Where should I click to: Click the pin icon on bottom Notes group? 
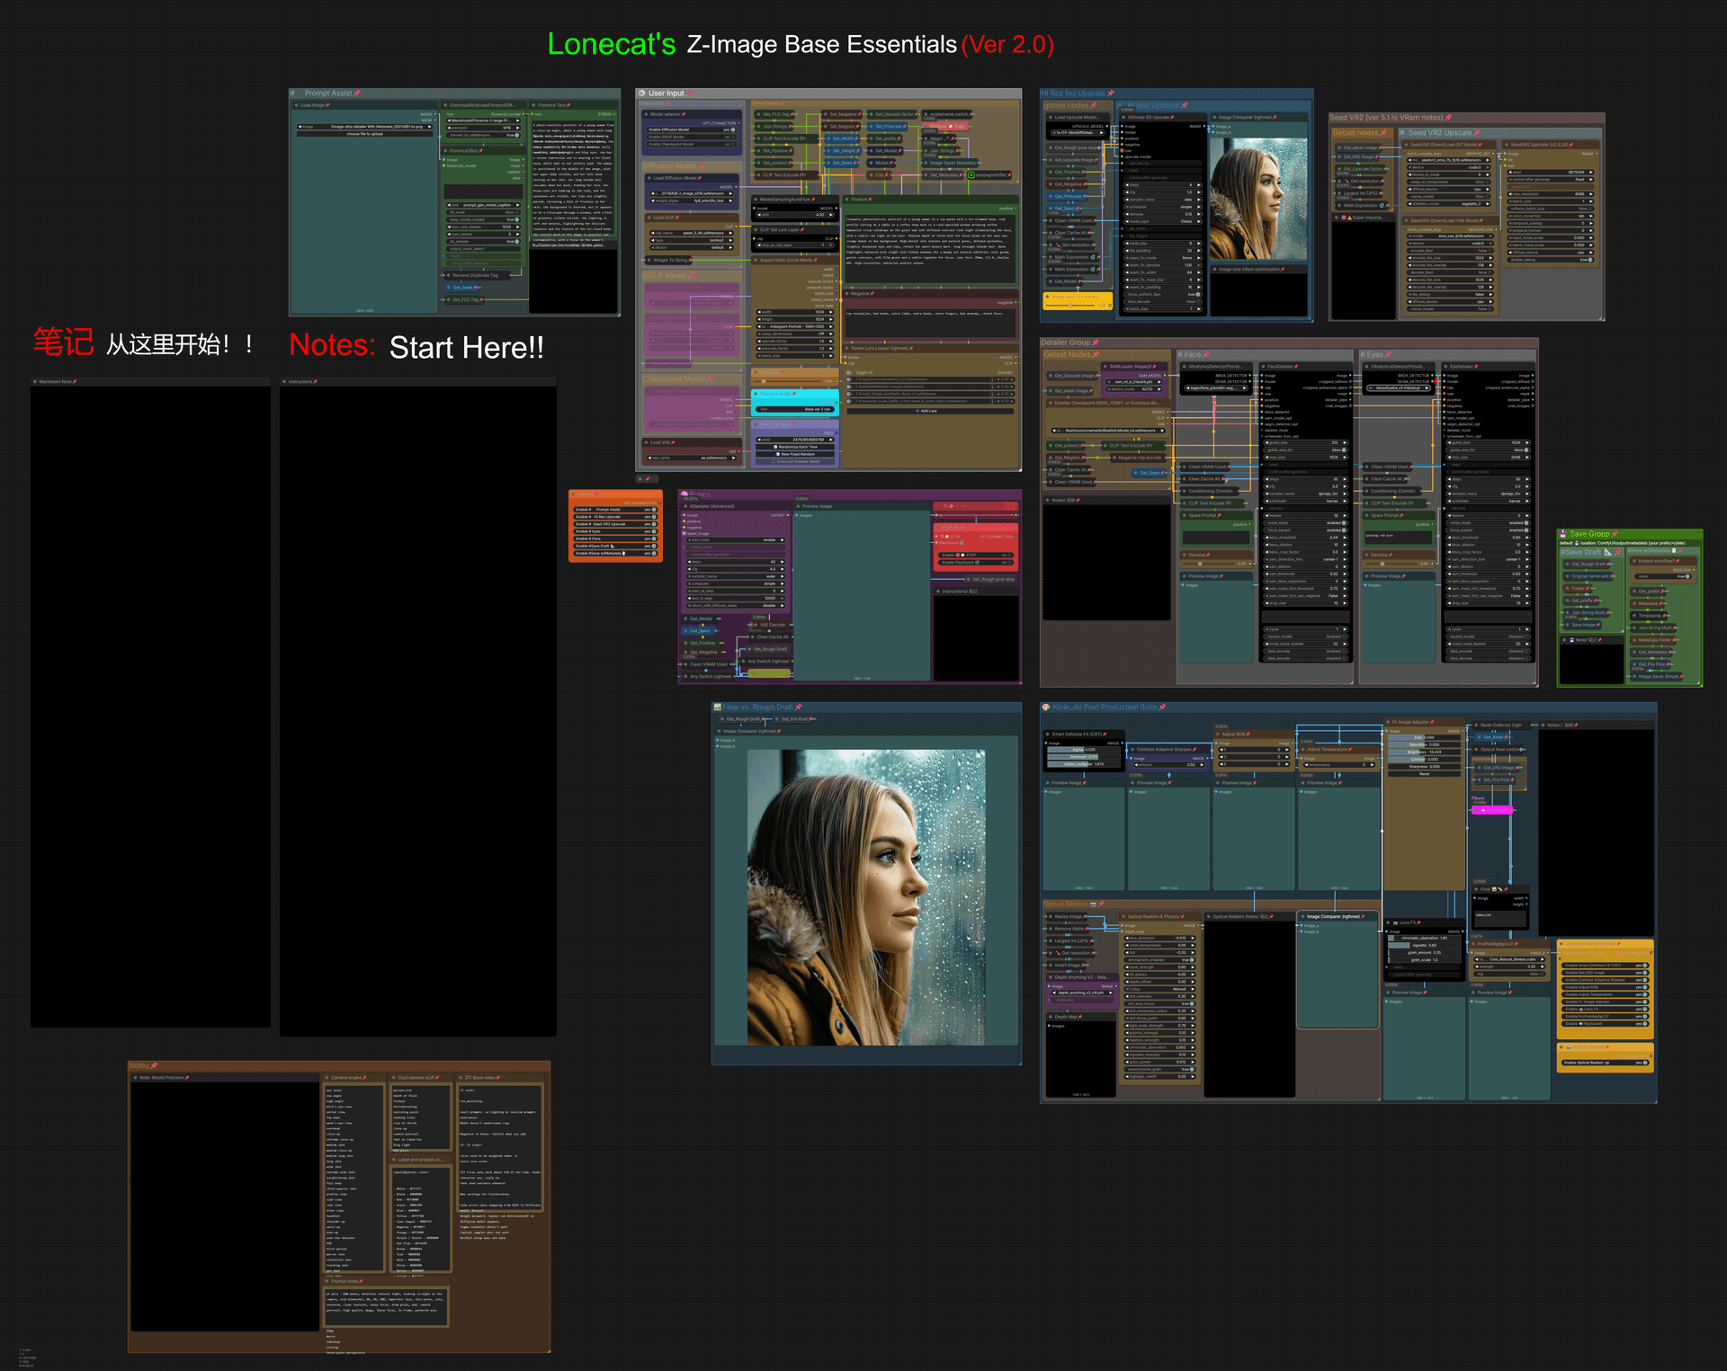tap(154, 1066)
